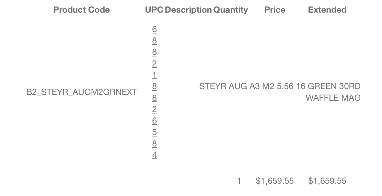Open UPC link at digit 5

[x=155, y=132]
